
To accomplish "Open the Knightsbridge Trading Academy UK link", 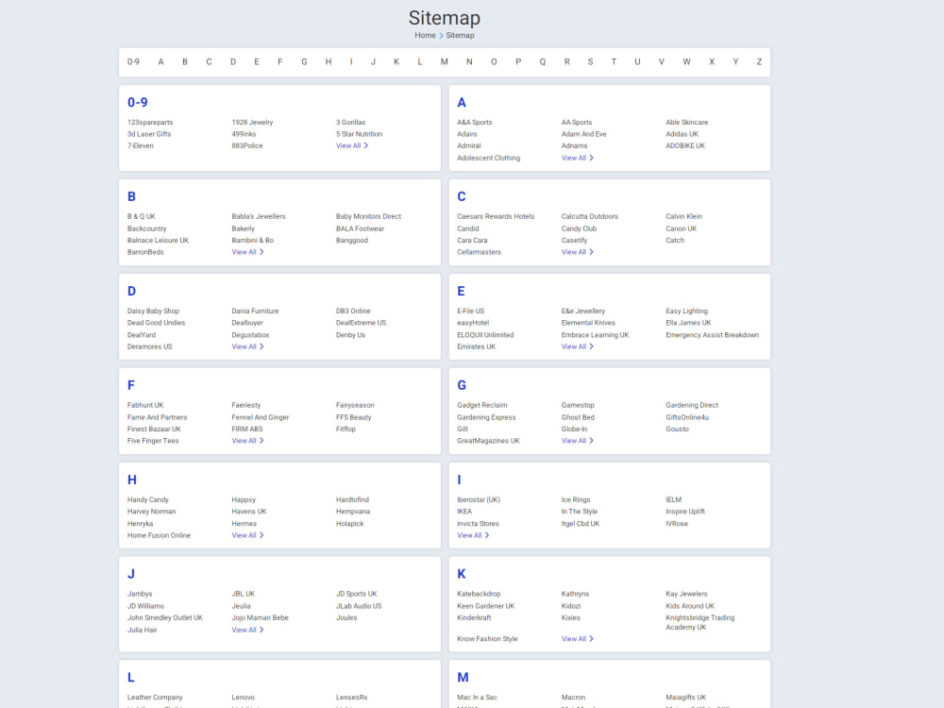I will click(700, 622).
